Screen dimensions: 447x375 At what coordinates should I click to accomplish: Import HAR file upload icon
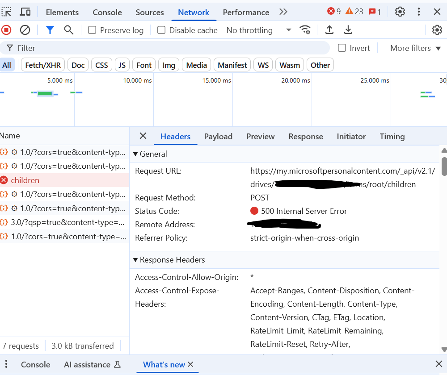pos(329,30)
